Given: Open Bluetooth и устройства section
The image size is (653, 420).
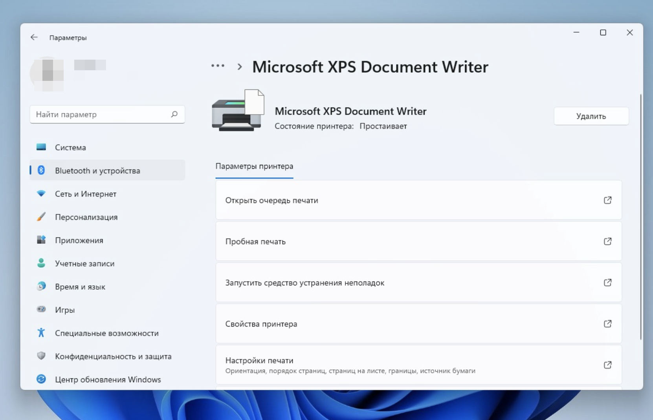Looking at the screenshot, I should point(107,170).
